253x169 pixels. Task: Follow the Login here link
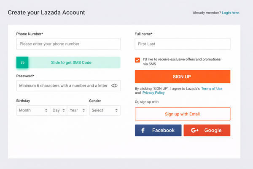231,13
